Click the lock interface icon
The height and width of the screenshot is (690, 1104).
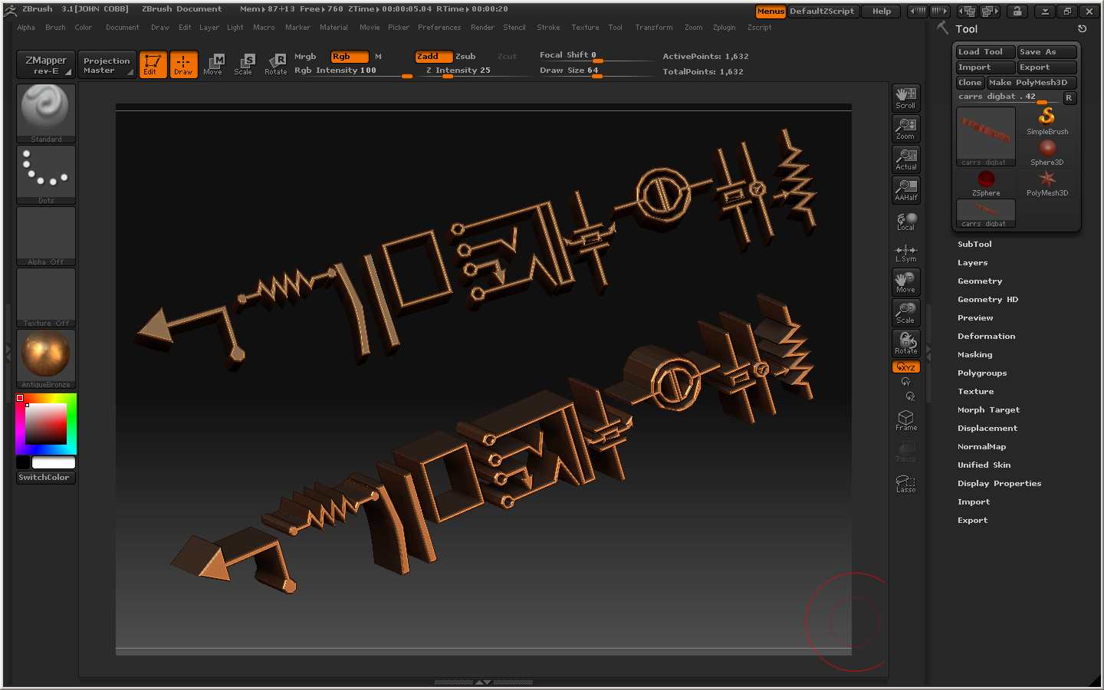[1017, 11]
